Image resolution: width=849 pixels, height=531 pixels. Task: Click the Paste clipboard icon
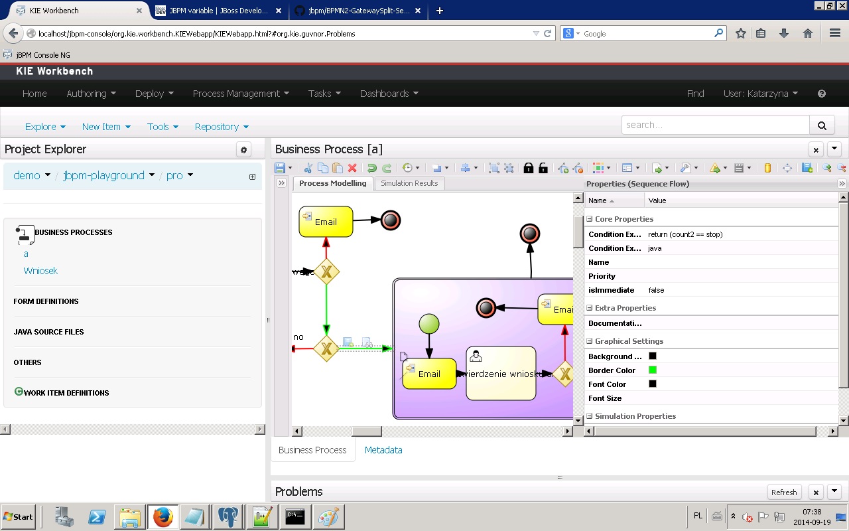click(x=338, y=168)
